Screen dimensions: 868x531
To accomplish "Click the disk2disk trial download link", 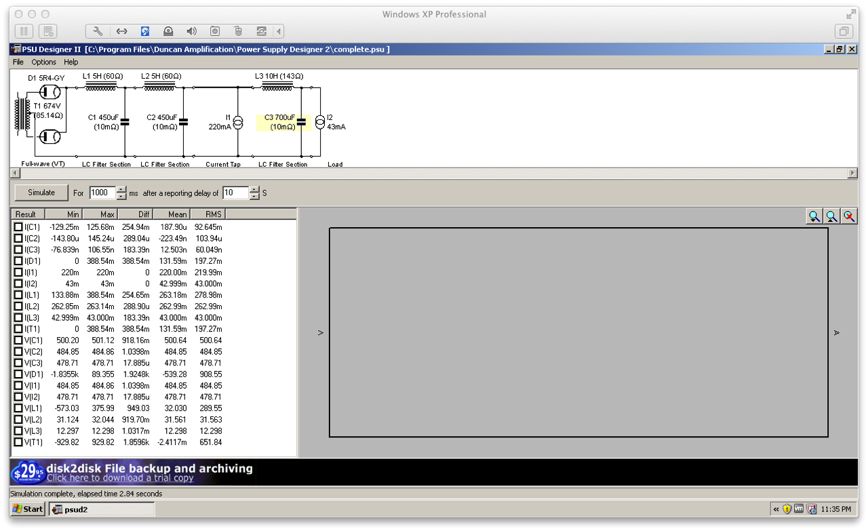I will [x=120, y=478].
